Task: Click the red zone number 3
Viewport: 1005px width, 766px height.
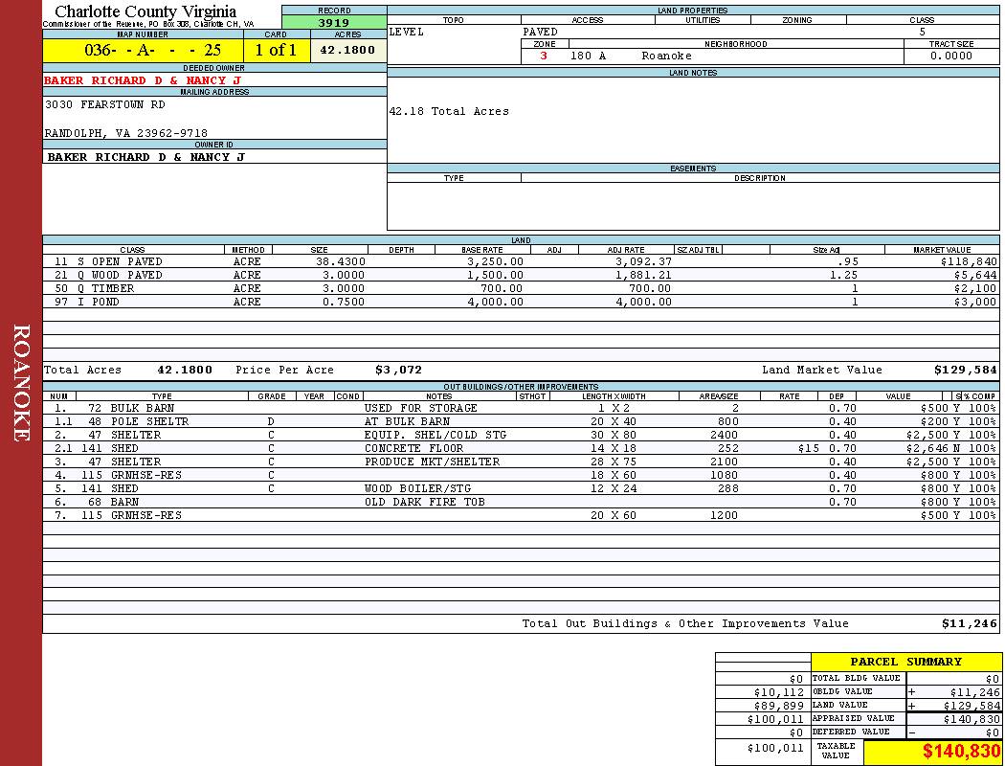Action: click(x=544, y=56)
